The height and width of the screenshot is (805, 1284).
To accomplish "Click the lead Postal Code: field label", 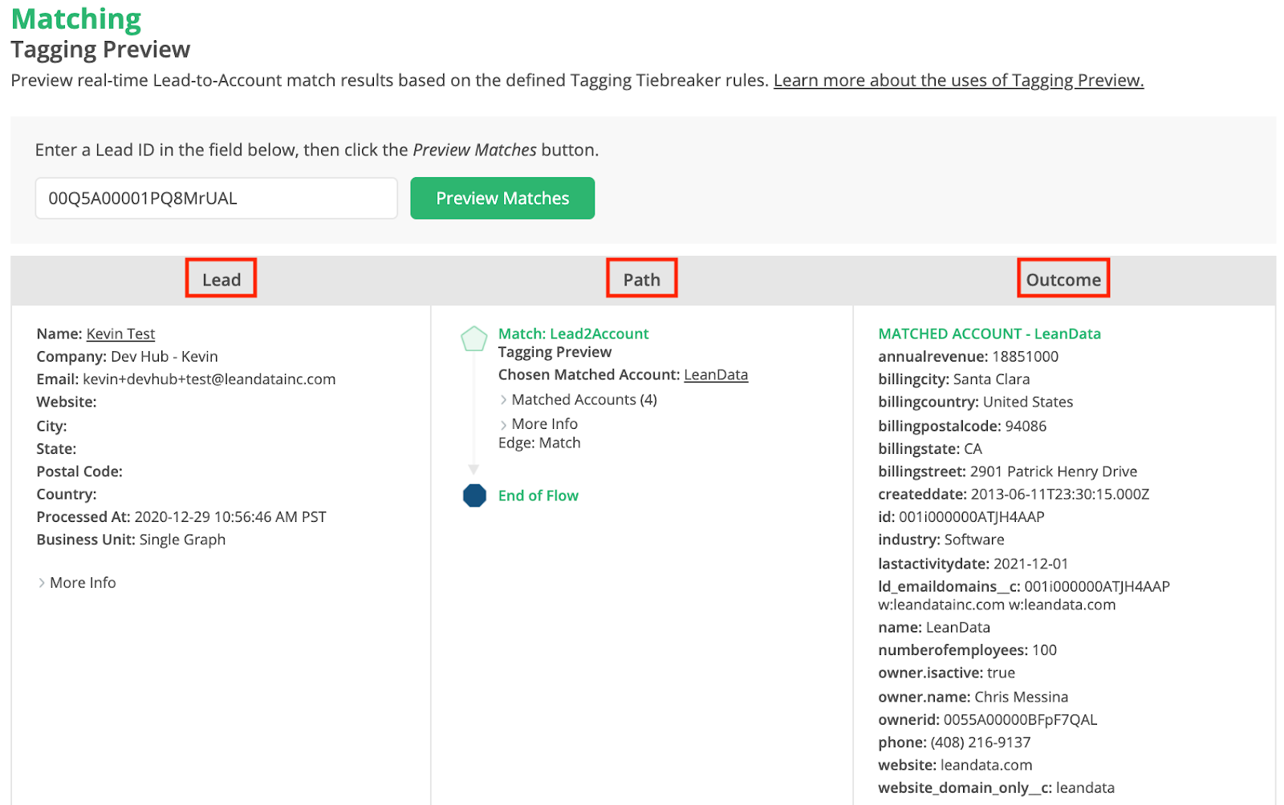I will pyautogui.click(x=79, y=471).
